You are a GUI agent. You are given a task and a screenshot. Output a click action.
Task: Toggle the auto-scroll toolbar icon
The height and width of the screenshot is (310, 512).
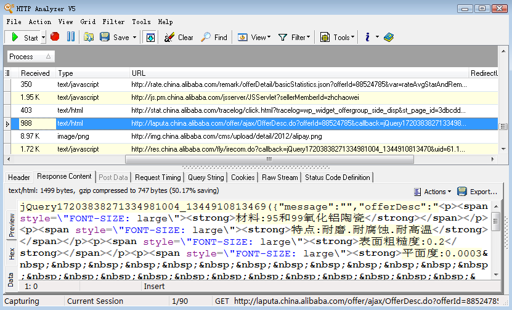[150, 37]
